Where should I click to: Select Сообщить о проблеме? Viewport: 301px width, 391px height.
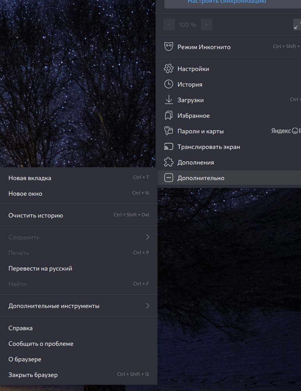[78, 343]
